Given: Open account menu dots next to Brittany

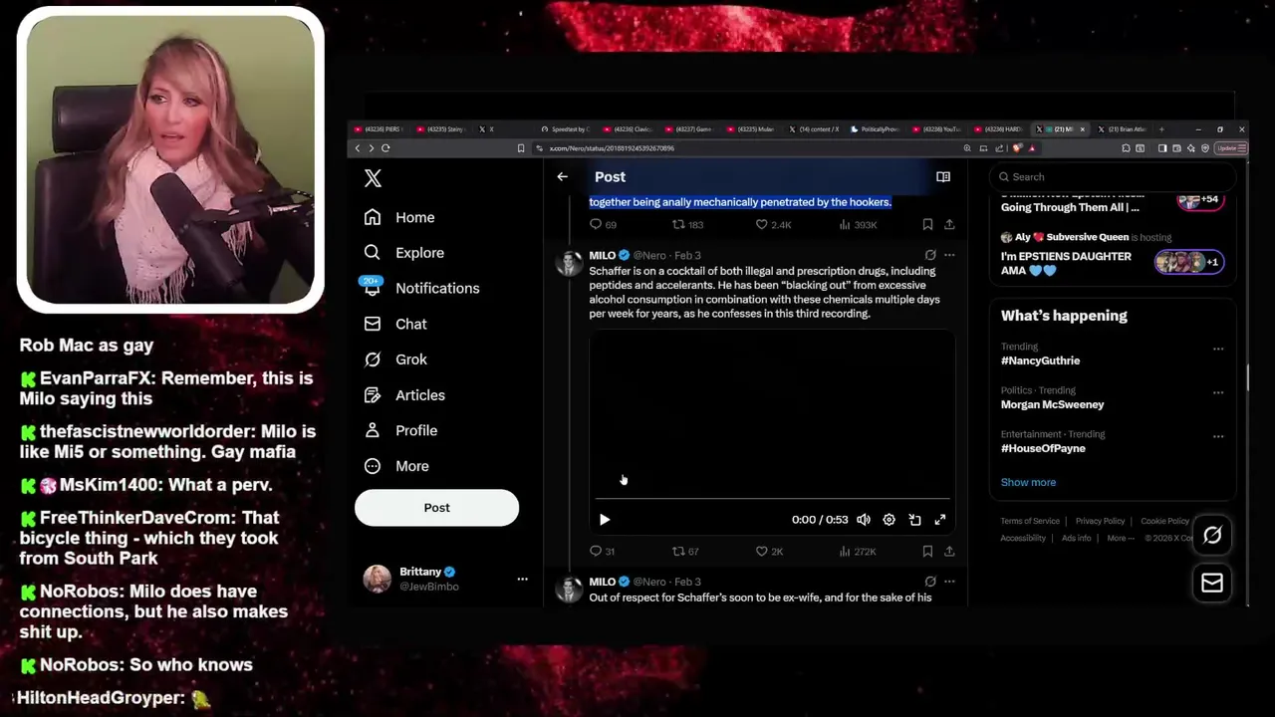Looking at the screenshot, I should pos(522,579).
